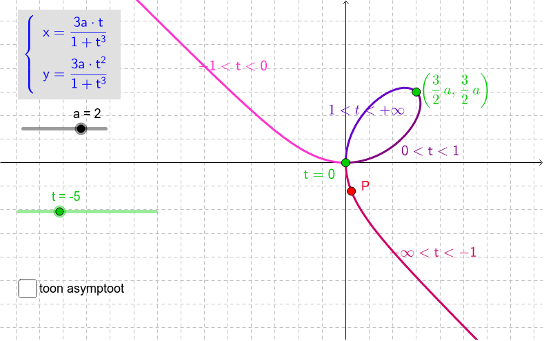Viewport: 544px width, 341px height.
Task: Click the black handle of slider a
Action: pos(81,129)
